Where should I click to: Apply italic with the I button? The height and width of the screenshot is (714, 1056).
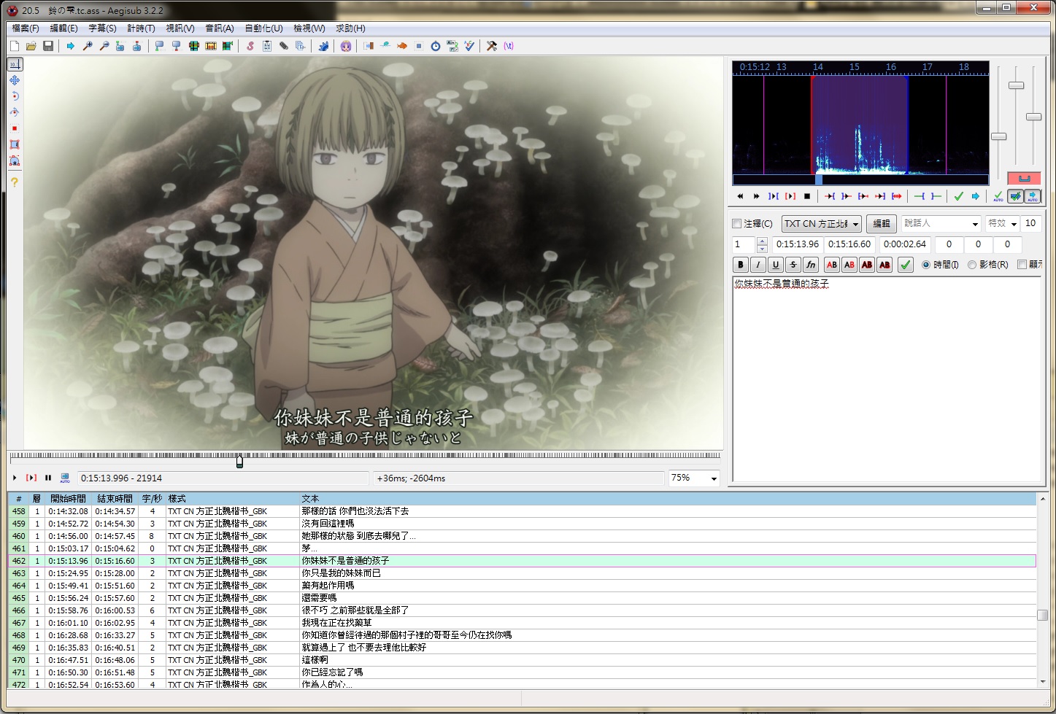coord(758,265)
